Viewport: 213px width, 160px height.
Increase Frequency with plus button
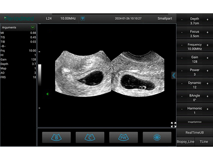[207, 45]
